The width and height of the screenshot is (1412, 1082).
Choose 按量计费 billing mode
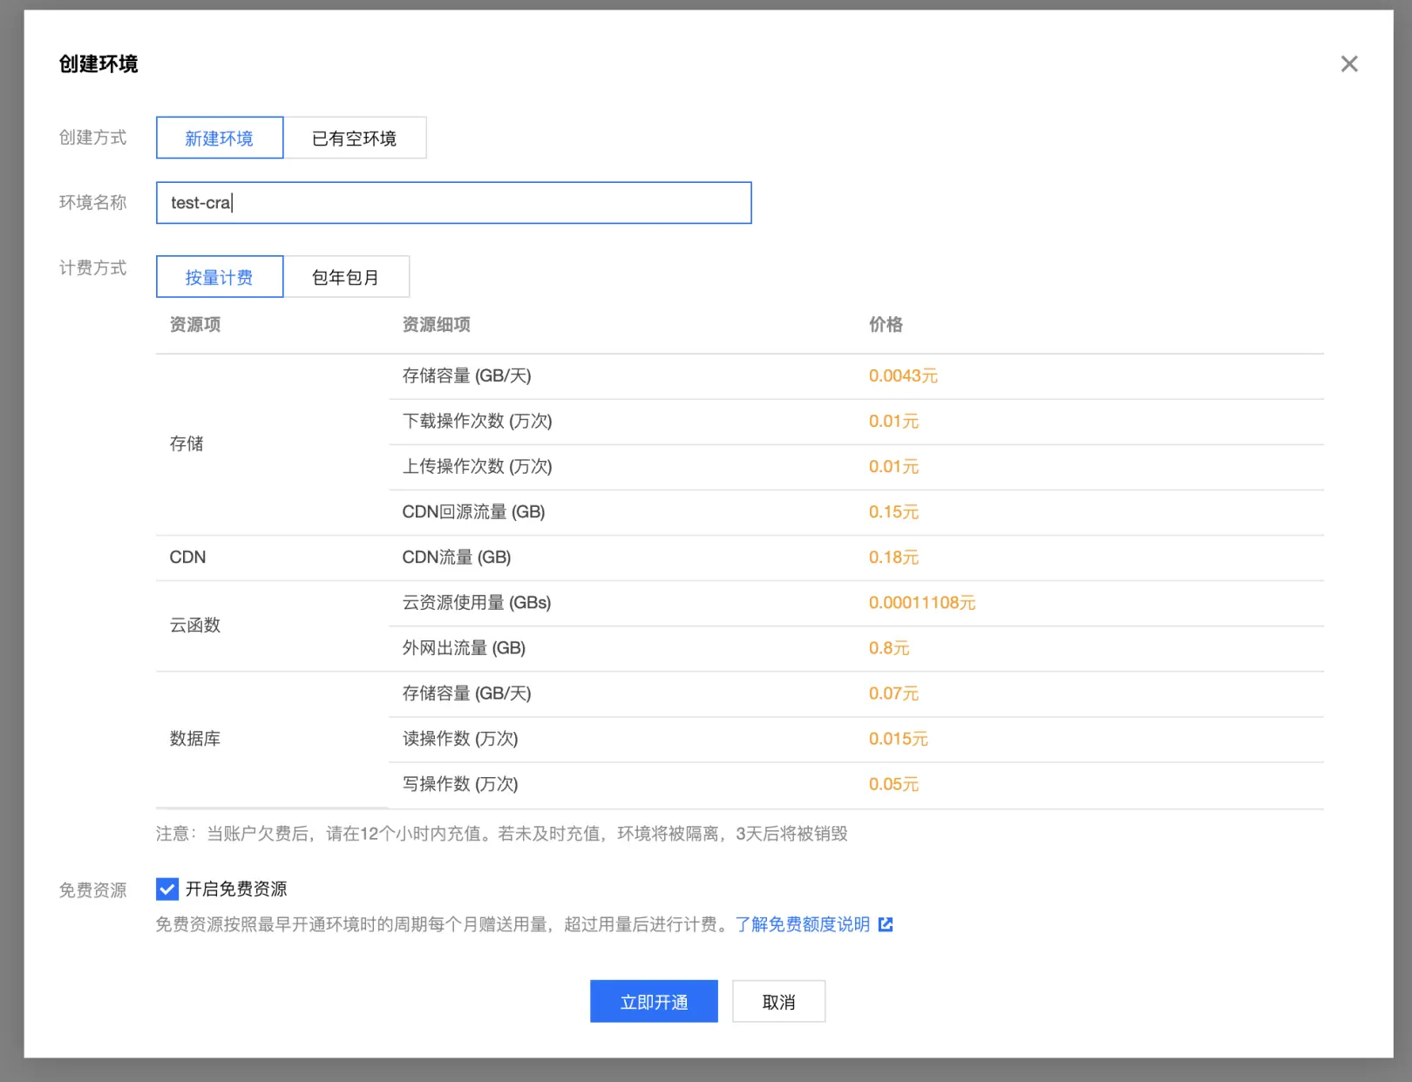tap(220, 277)
